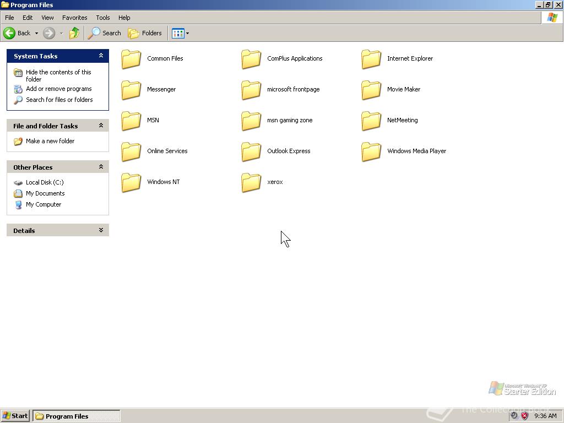564x423 pixels.
Task: Click the Views toolbar icon
Action: coord(178,34)
